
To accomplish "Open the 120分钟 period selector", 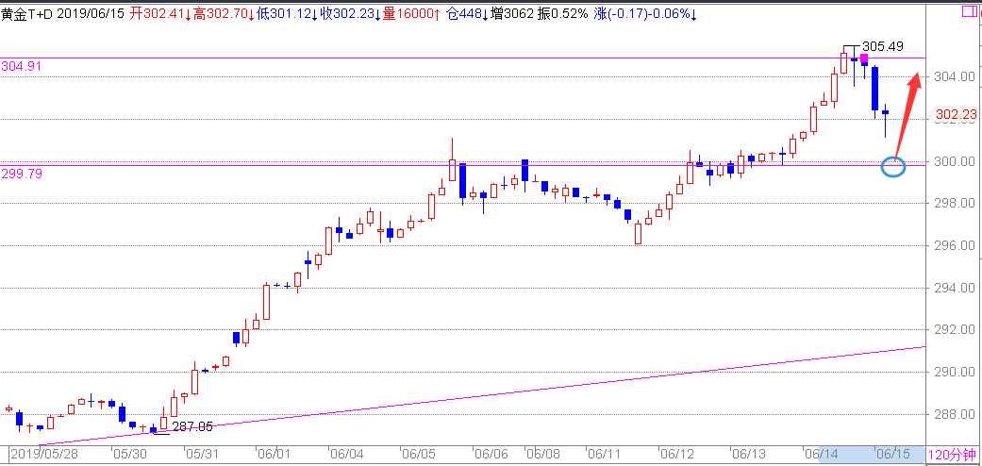I will pyautogui.click(x=952, y=454).
